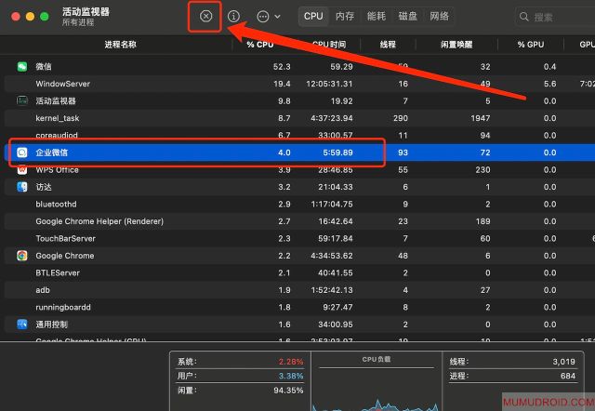The height and width of the screenshot is (411, 595).
Task: Click the idle wakeups value 1947
Action: [x=481, y=118]
